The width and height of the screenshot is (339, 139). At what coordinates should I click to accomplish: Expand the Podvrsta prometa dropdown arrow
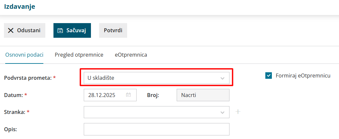[223, 78]
